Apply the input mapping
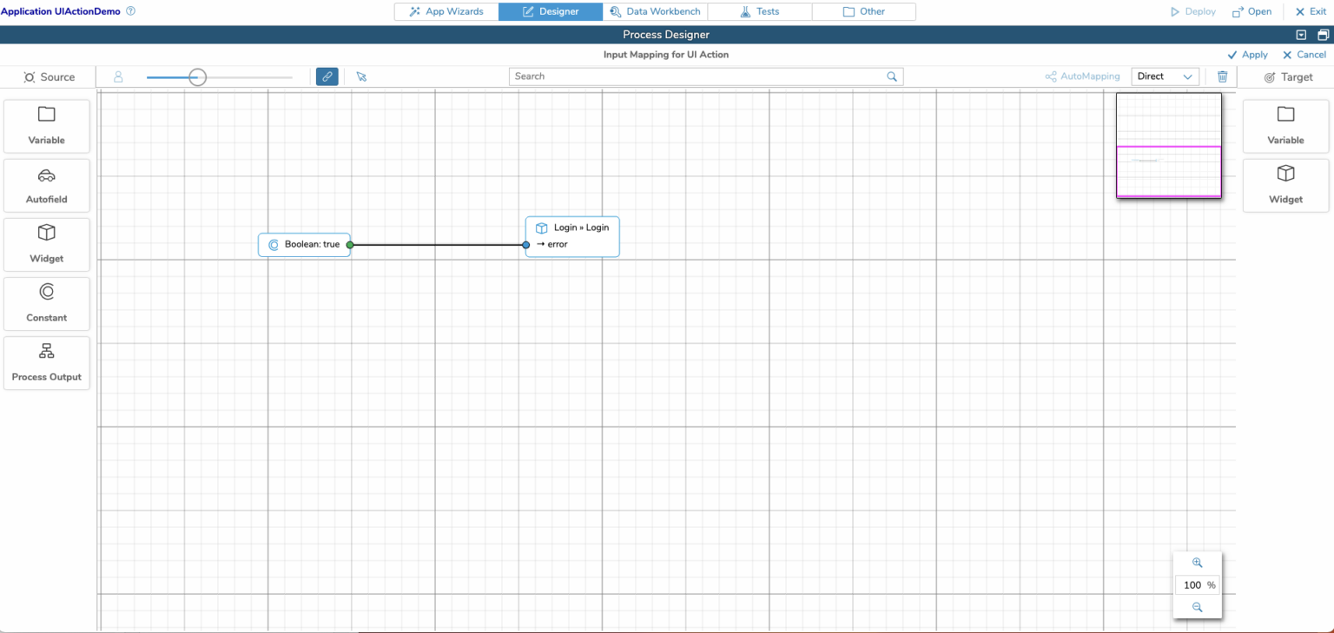The width and height of the screenshot is (1334, 633). coord(1247,55)
